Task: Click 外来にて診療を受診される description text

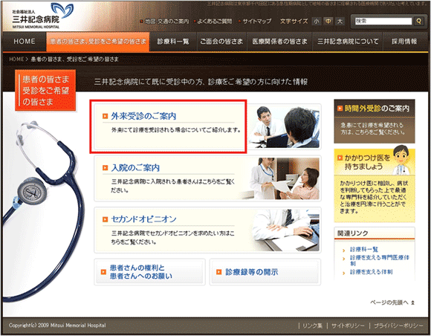Action: [x=176, y=130]
